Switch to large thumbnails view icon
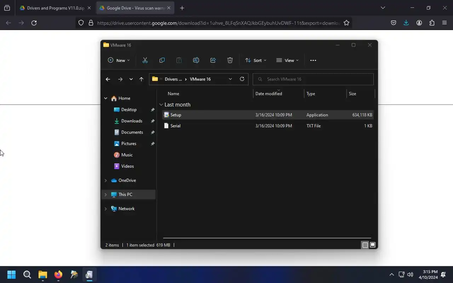The image size is (453, 283). point(373,245)
